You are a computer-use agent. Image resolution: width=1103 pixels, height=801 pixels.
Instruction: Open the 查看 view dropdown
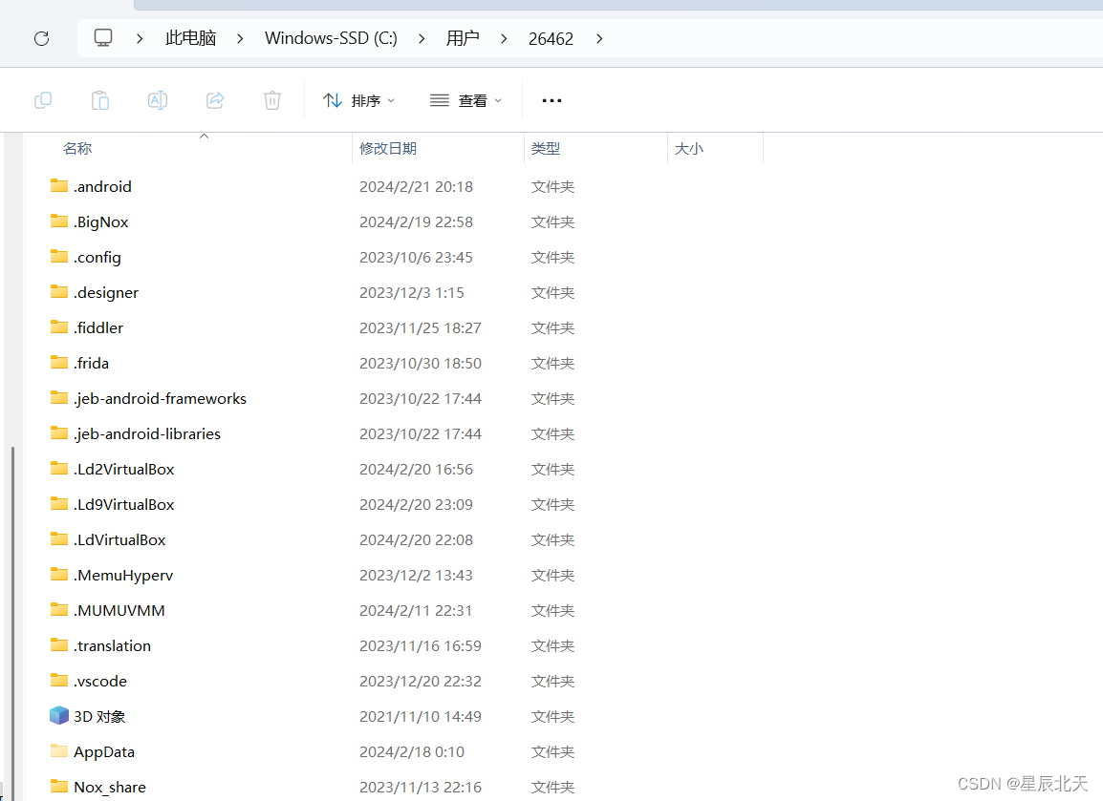click(465, 100)
